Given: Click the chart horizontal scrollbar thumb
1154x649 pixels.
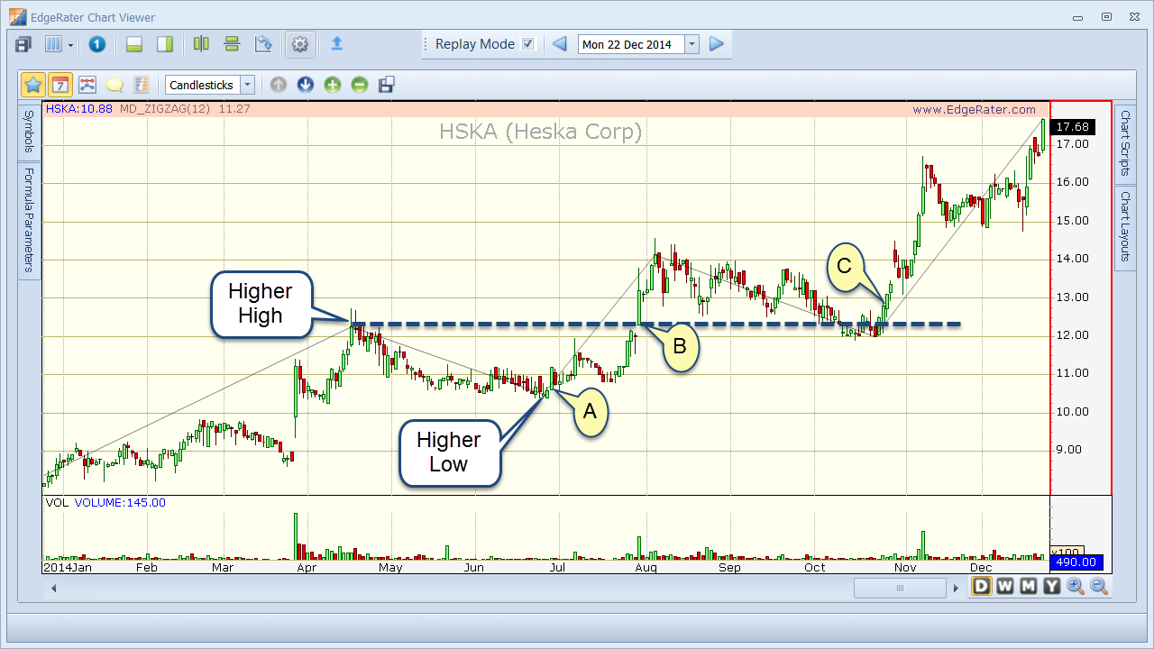Looking at the screenshot, I should coord(899,589).
